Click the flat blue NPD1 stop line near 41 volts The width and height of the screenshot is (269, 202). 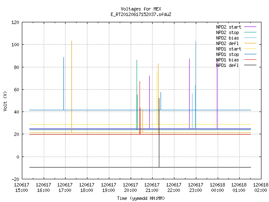click(140, 110)
